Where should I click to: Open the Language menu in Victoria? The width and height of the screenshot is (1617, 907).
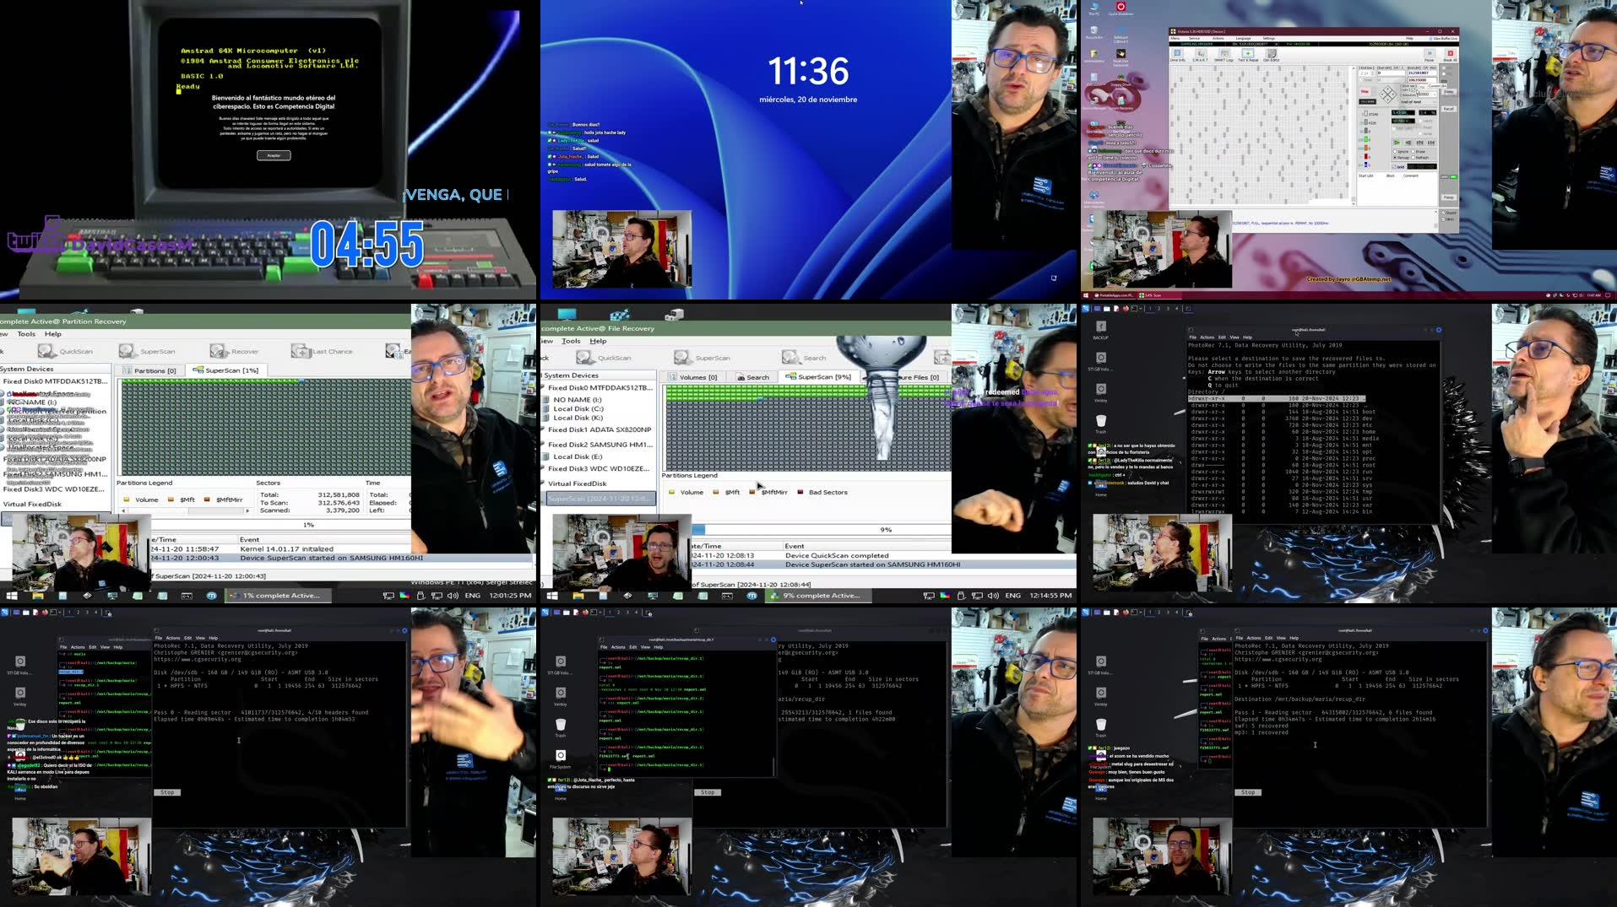[1243, 38]
